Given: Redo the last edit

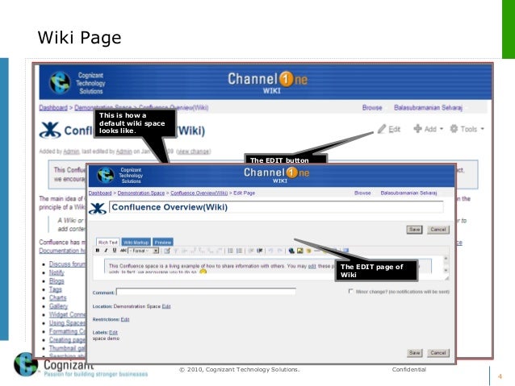Looking at the screenshot, I should 280,251.
